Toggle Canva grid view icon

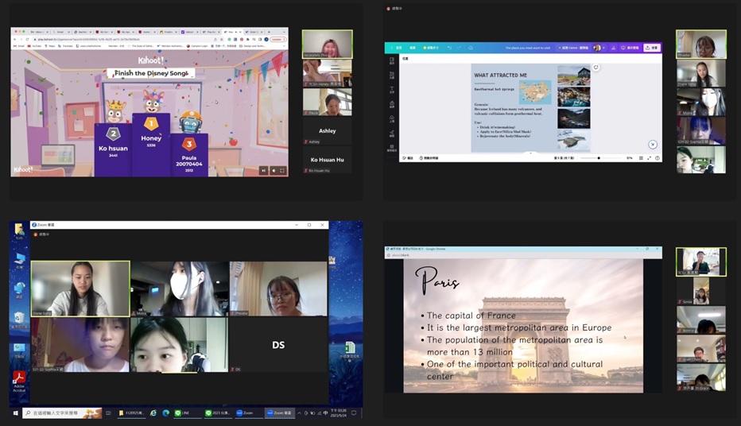[642, 158]
